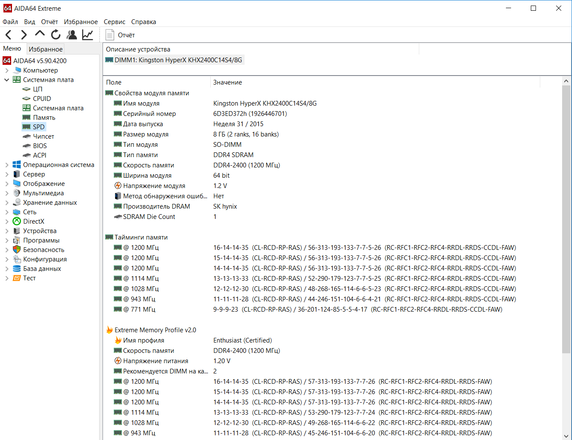The image size is (572, 440).
Task: Go forward with the right arrow toolbar icon
Action: tap(24, 35)
